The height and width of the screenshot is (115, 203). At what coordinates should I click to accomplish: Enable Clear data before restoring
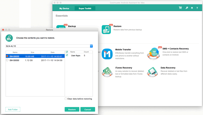click(66, 99)
